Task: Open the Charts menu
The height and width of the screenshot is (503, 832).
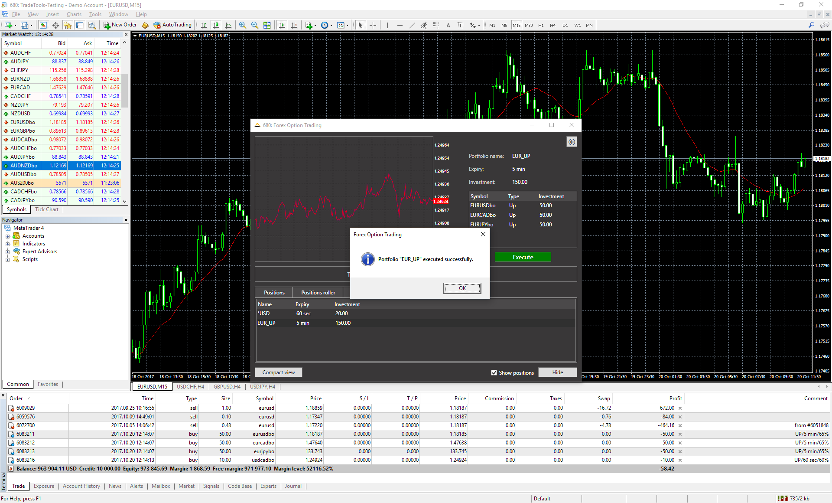Action: click(74, 14)
